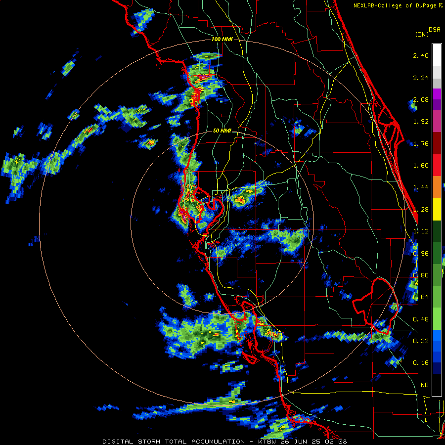Select the 1.60 legend value
This screenshot has height=445, width=445.
tap(421, 166)
